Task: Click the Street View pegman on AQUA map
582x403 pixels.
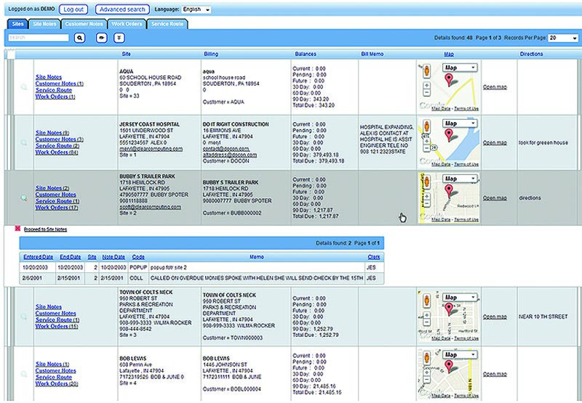Action: pos(426,69)
